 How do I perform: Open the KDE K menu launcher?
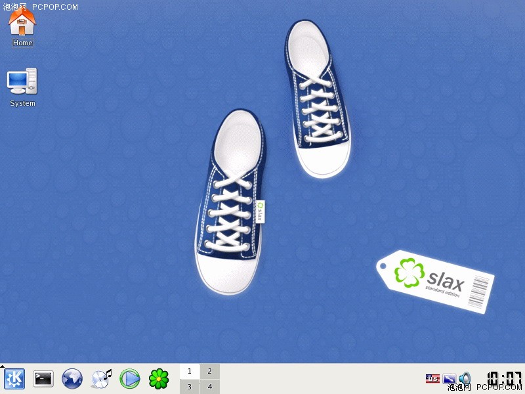click(14, 379)
